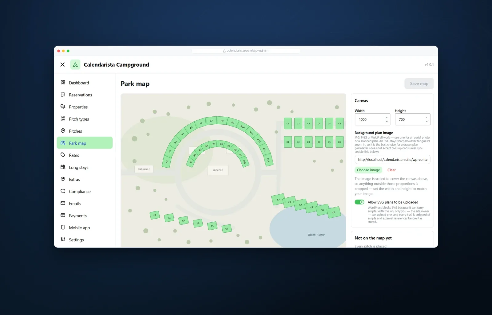Image resolution: width=492 pixels, height=315 pixels.
Task: Click the Riven Water lake label
Action: 316,235
